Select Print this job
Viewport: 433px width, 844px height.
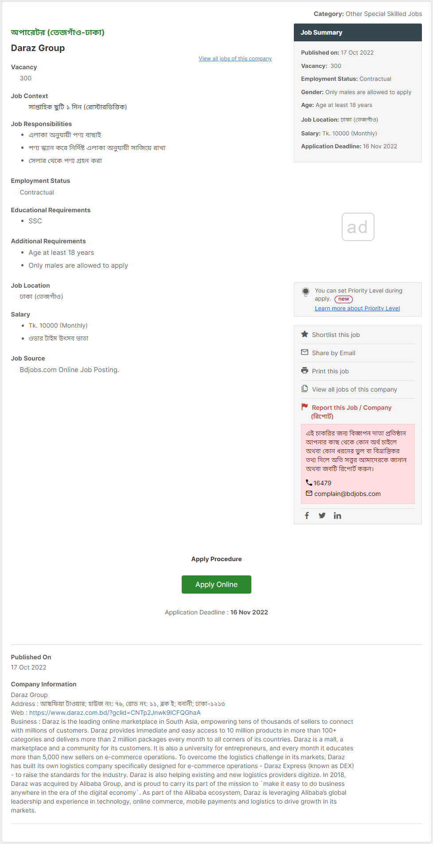pos(330,371)
